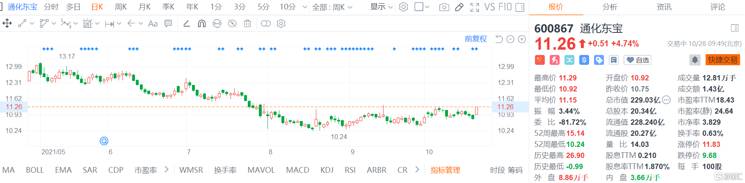Click the sync drawings icon
This screenshot has width=745, height=183.
pos(217,23)
